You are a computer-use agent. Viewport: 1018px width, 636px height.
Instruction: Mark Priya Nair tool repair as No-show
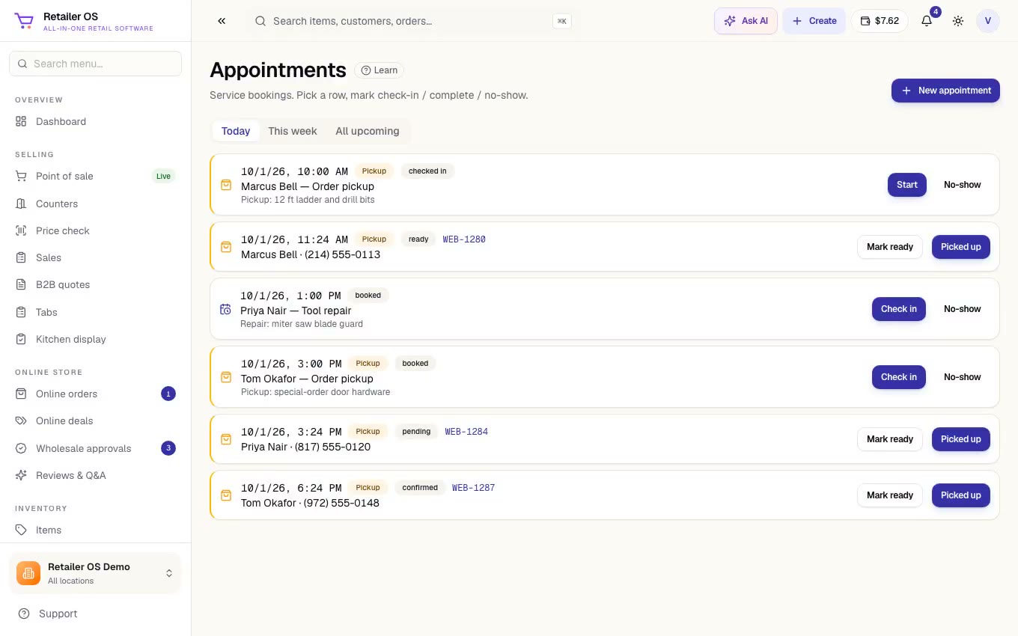click(963, 309)
